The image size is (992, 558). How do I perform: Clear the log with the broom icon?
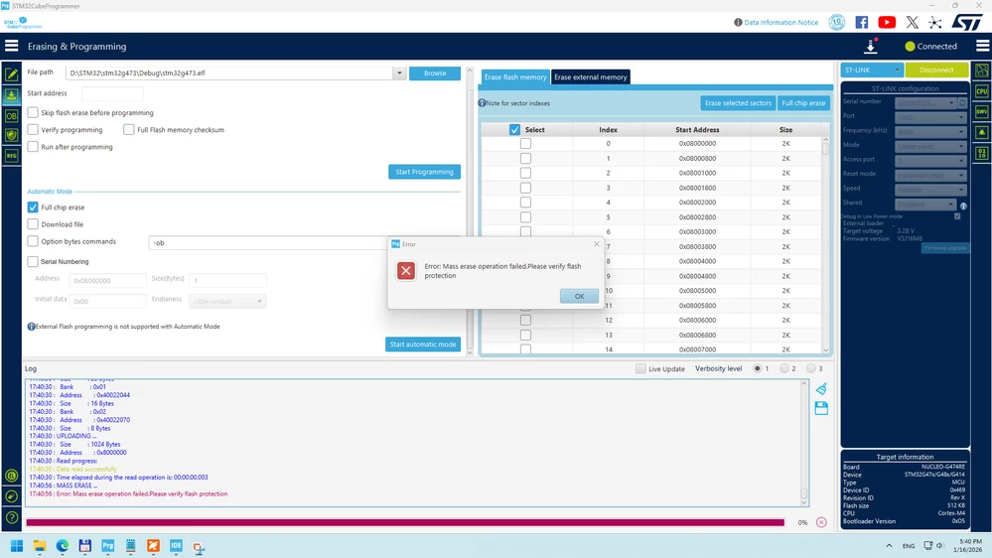tap(821, 388)
